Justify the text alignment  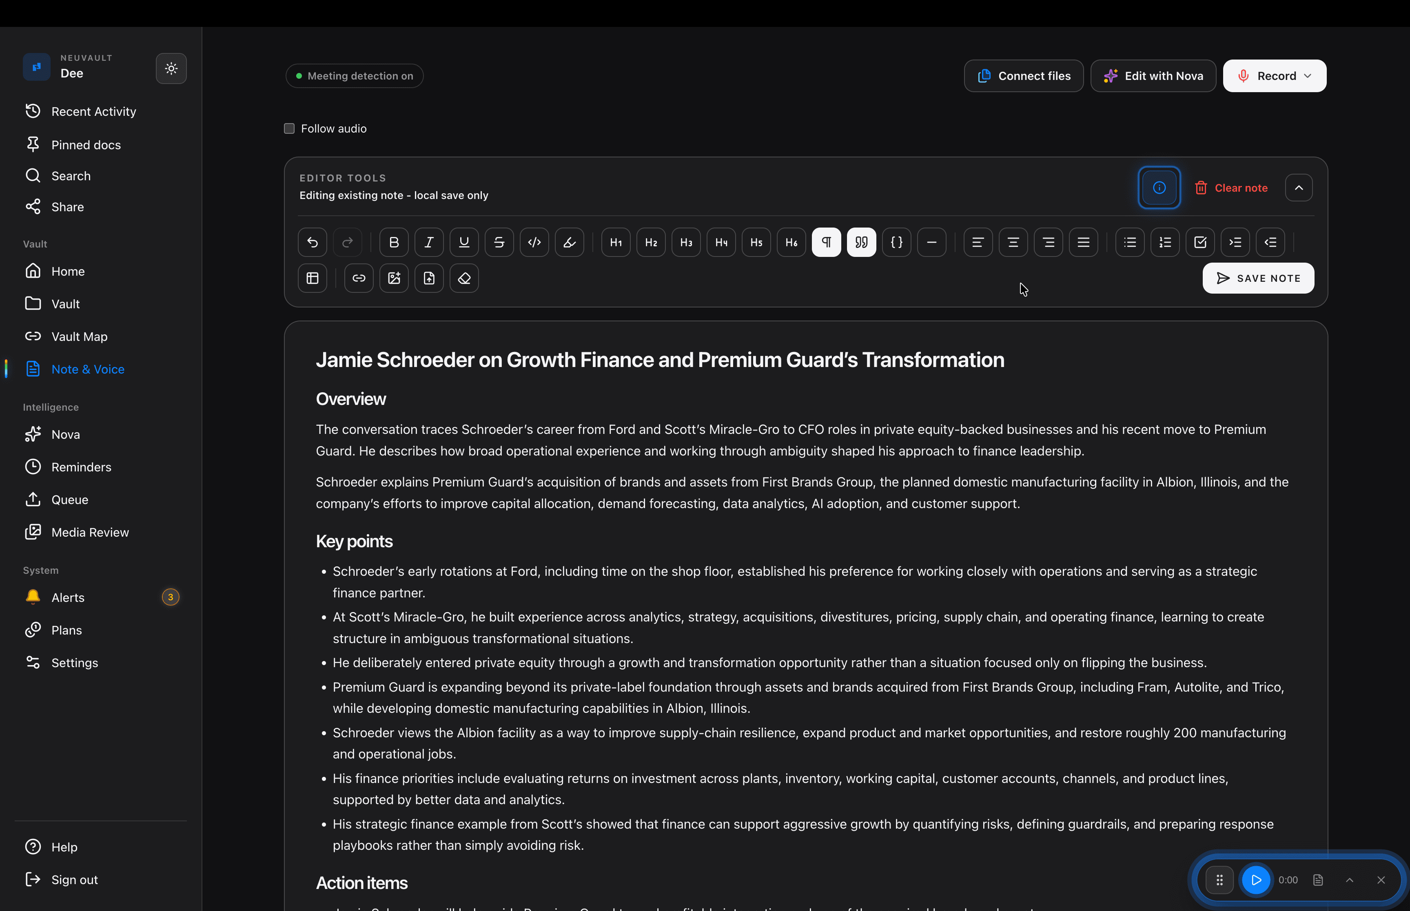point(1083,242)
